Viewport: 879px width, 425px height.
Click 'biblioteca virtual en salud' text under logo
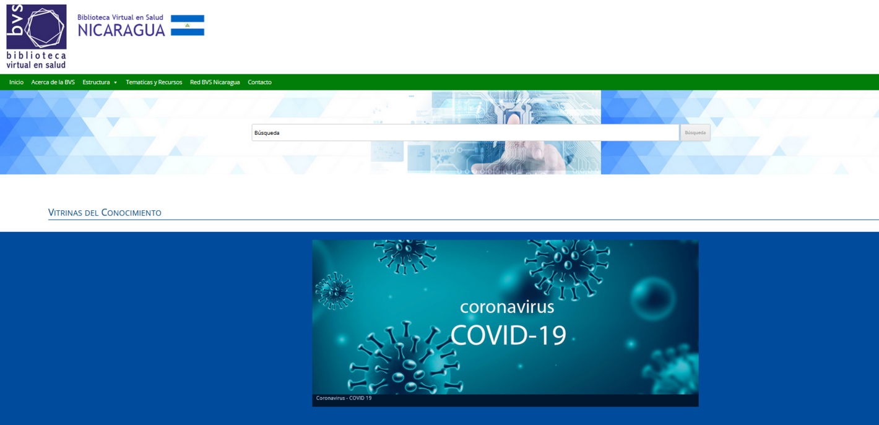[x=36, y=60]
